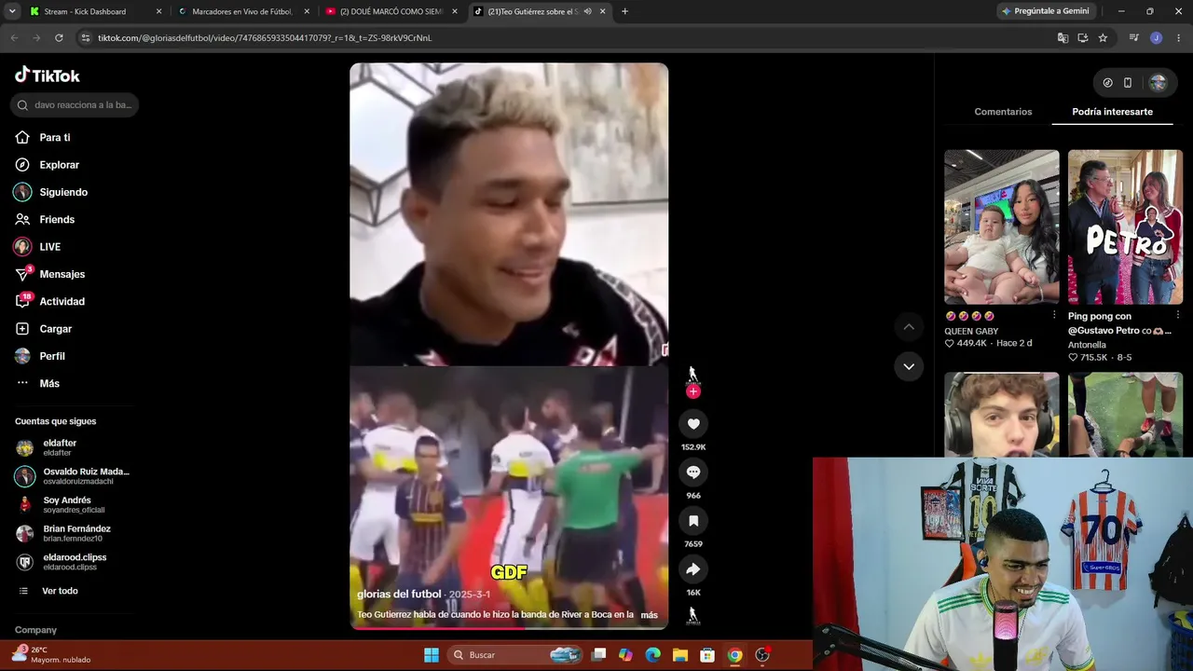1193x671 pixels.
Task: Open Microsoft Store from the taskbar
Action: pyautogui.click(x=707, y=655)
